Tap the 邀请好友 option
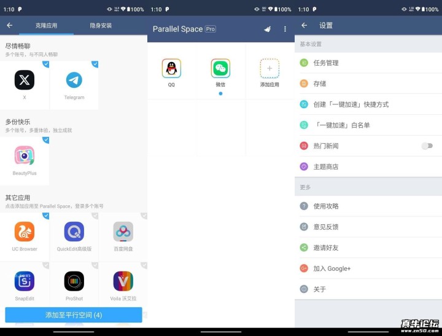442x336 pixels. [x=326, y=248]
